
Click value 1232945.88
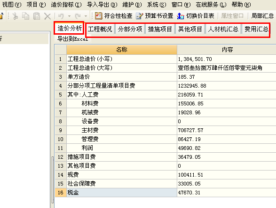(x=192, y=86)
